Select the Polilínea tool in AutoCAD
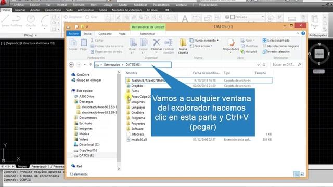This screenshot has width=333, height=187. coord(16,21)
